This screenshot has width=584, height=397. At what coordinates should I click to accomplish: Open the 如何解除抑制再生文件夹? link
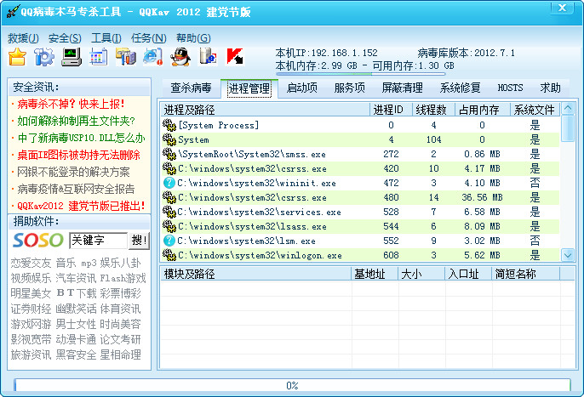(x=76, y=121)
